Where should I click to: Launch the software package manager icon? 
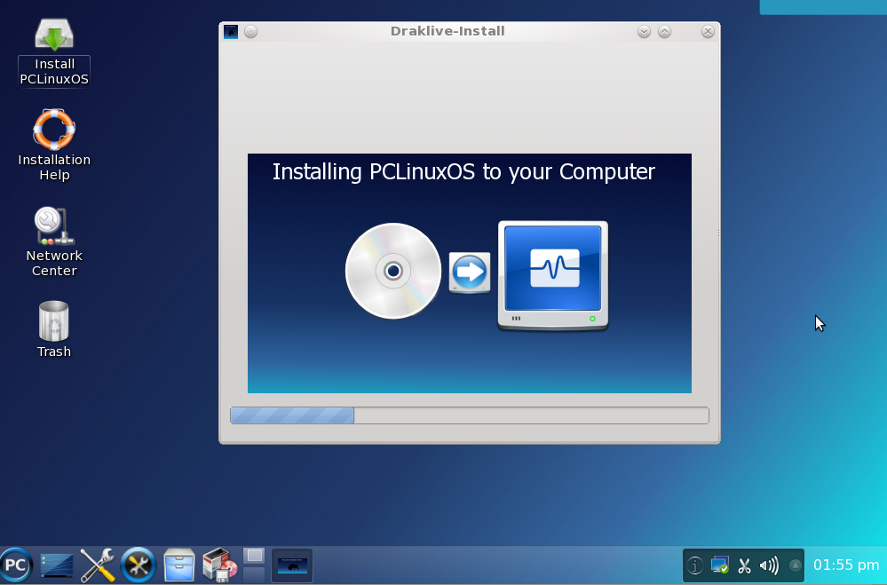[x=220, y=565]
